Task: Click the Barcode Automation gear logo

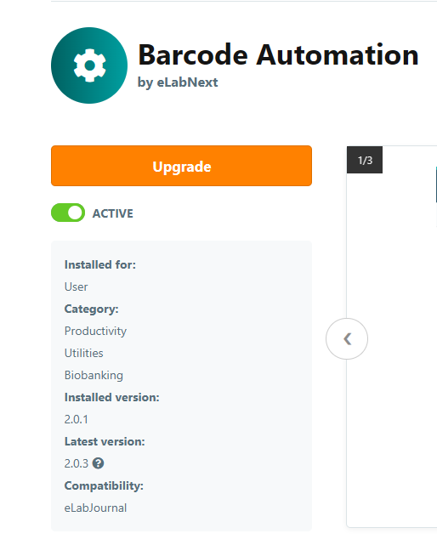Action: click(x=89, y=65)
